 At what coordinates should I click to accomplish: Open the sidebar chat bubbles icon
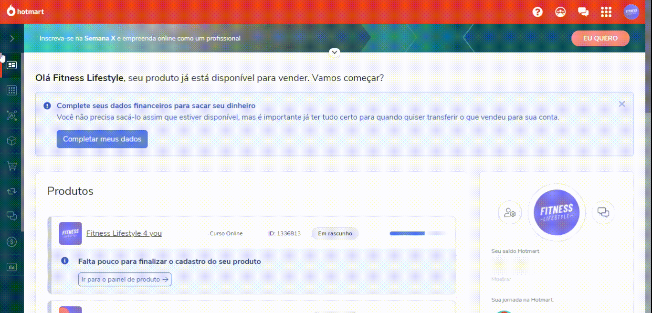tap(12, 216)
